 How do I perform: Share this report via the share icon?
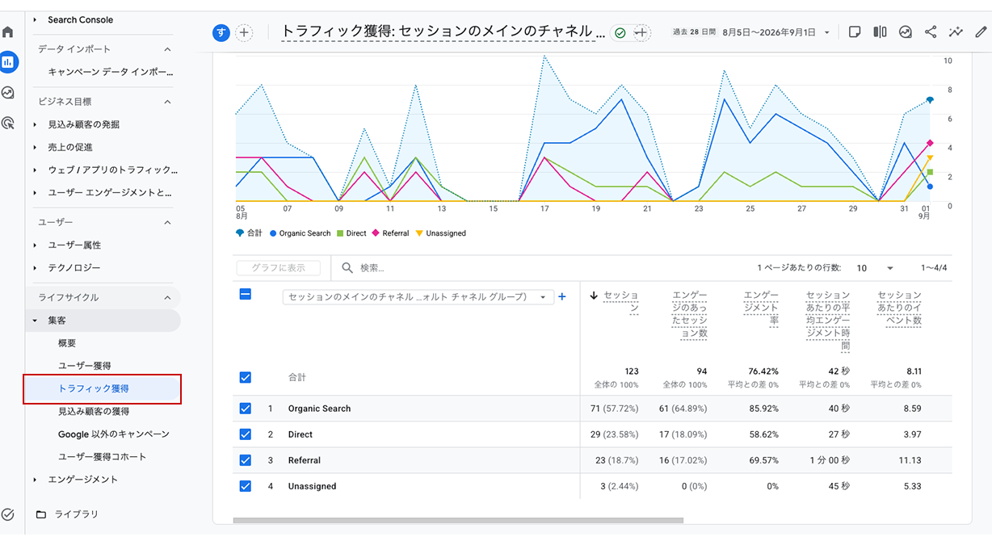tap(931, 32)
